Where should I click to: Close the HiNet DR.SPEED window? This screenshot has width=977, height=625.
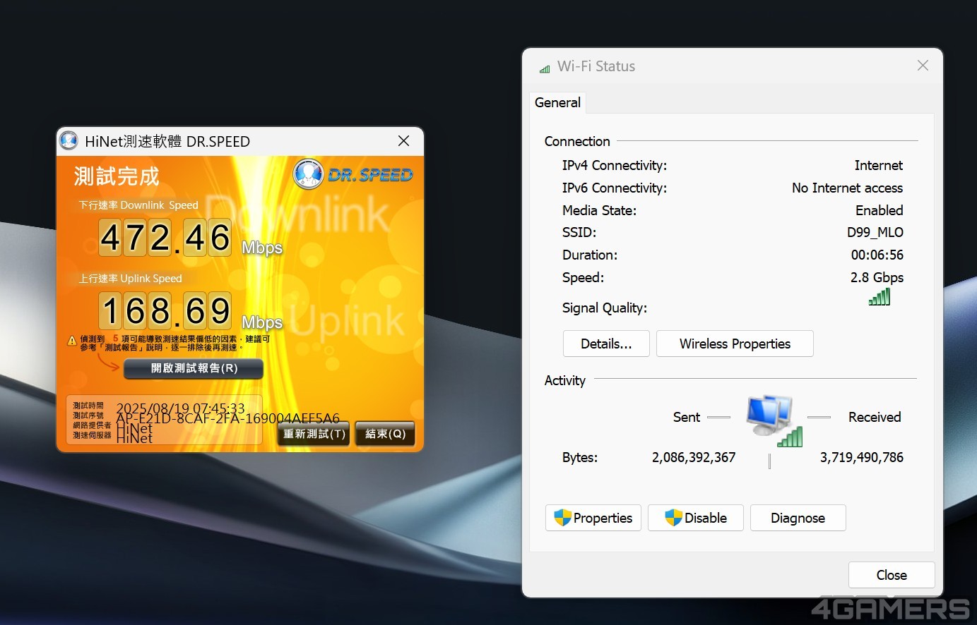tap(403, 141)
